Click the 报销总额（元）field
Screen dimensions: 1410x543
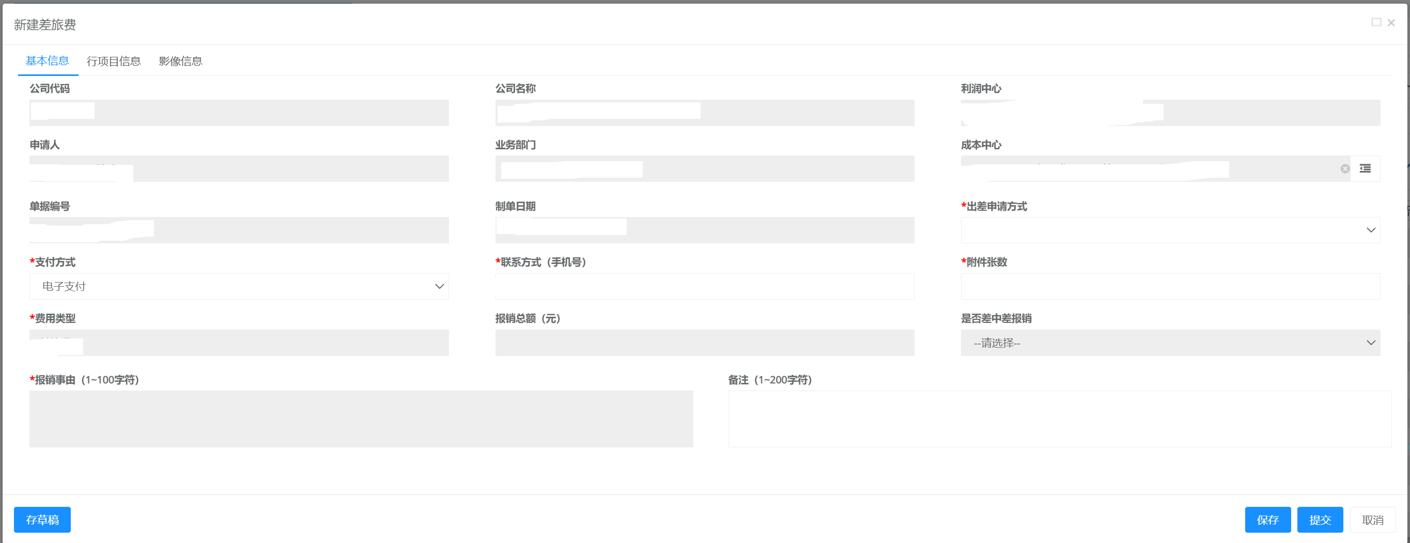[704, 343]
